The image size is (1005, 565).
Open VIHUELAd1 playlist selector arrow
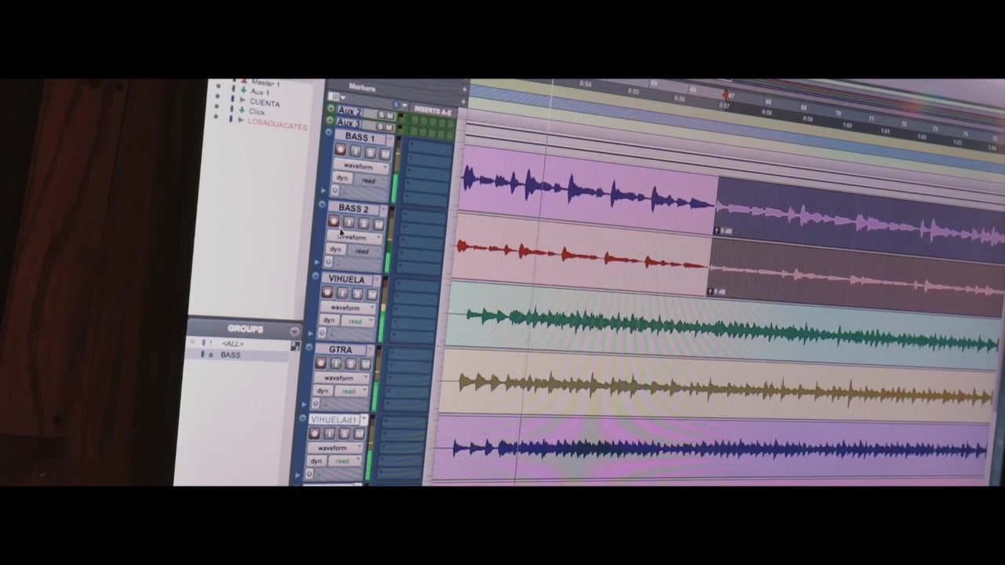364,420
